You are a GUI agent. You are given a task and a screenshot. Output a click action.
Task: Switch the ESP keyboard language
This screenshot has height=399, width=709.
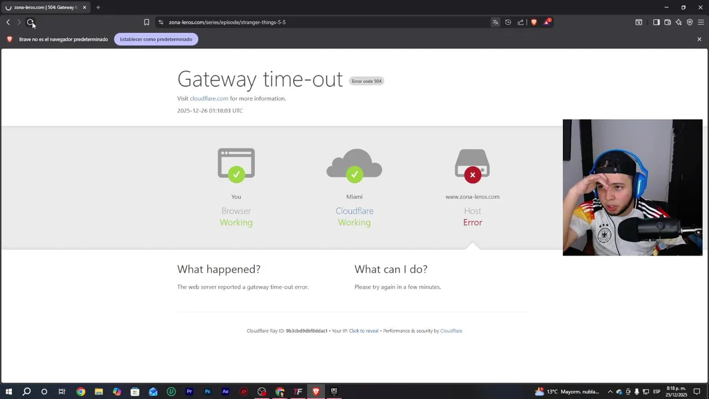657,391
